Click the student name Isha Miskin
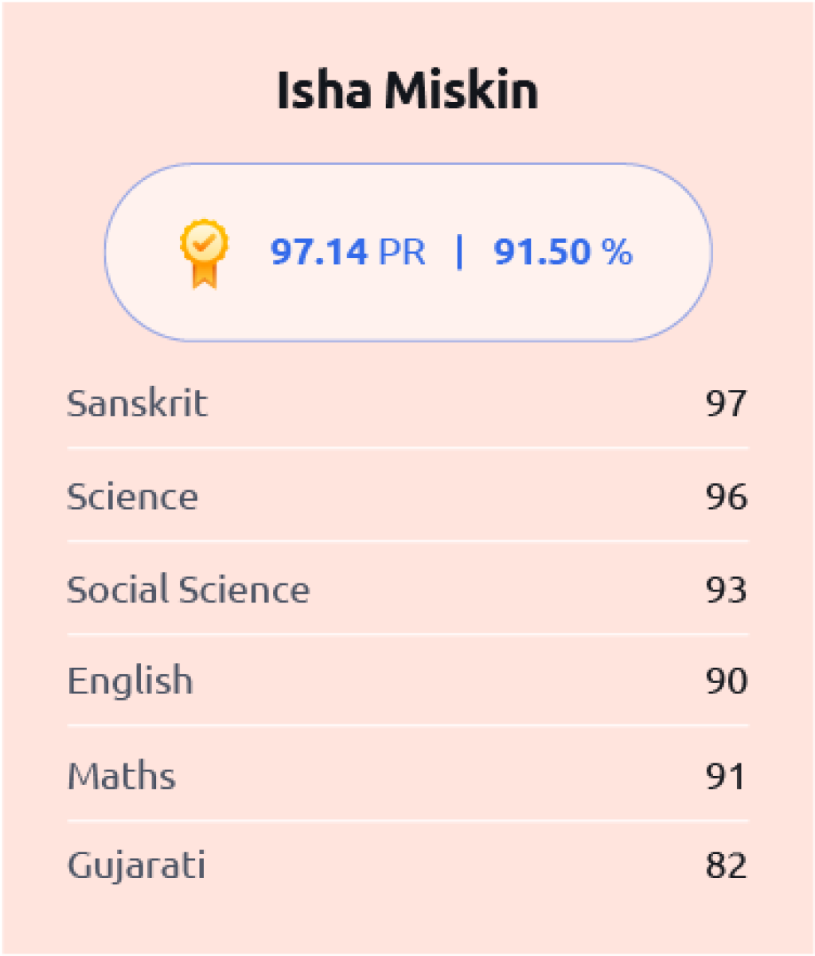Image resolution: width=815 pixels, height=956 pixels. point(407,90)
